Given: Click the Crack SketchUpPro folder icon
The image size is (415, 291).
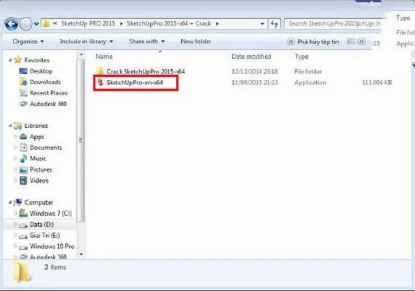Looking at the screenshot, I should [100, 71].
